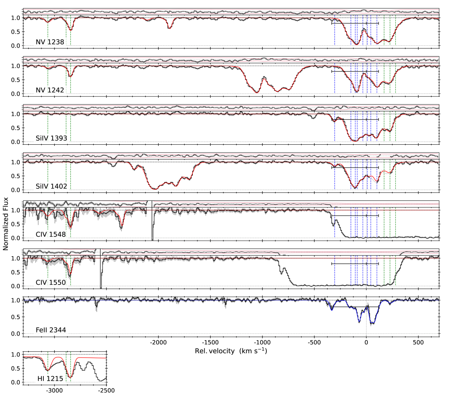This screenshot has width=463, height=399.
Task: Click the 0 velocity tick label below FeII panel
Action: [366, 342]
